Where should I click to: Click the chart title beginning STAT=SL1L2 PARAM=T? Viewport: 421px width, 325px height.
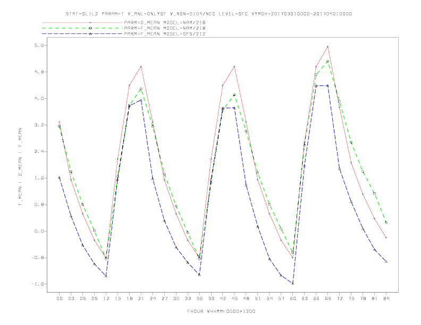point(209,14)
